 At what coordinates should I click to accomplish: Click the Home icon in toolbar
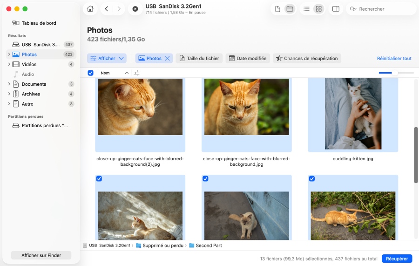click(90, 9)
